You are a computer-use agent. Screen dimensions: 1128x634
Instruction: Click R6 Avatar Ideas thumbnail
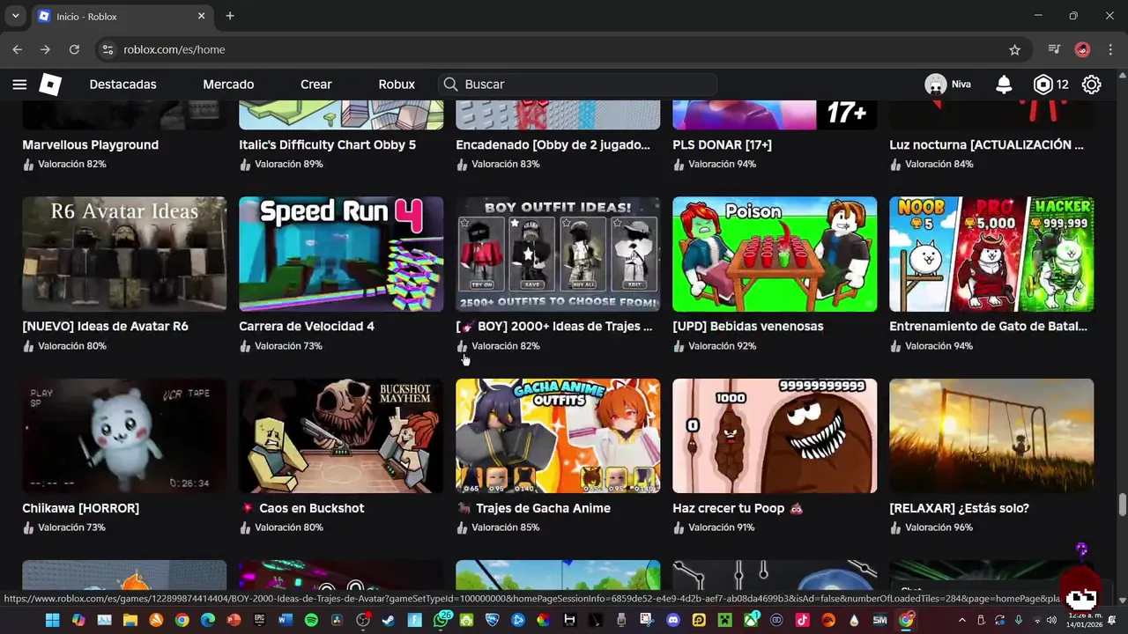[x=124, y=254]
